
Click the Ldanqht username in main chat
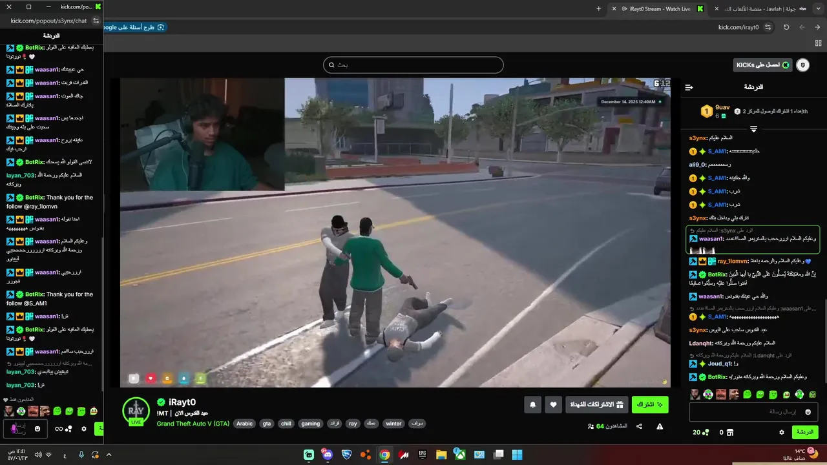coord(700,343)
